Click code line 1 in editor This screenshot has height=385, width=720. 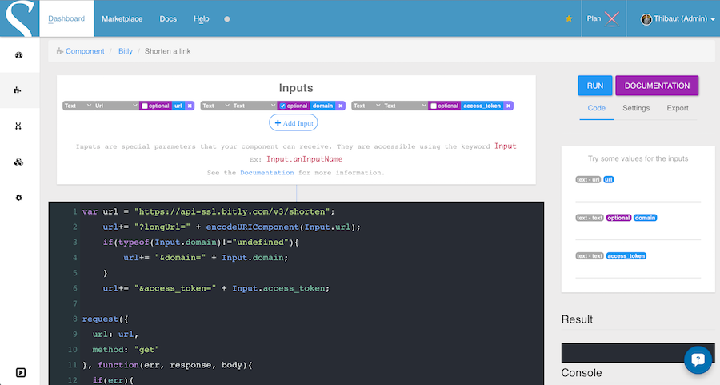(x=209, y=212)
